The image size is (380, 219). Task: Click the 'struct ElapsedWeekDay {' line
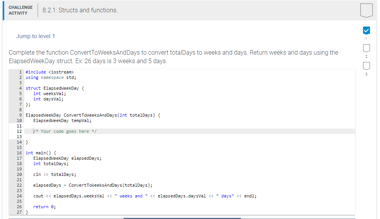[55, 89]
